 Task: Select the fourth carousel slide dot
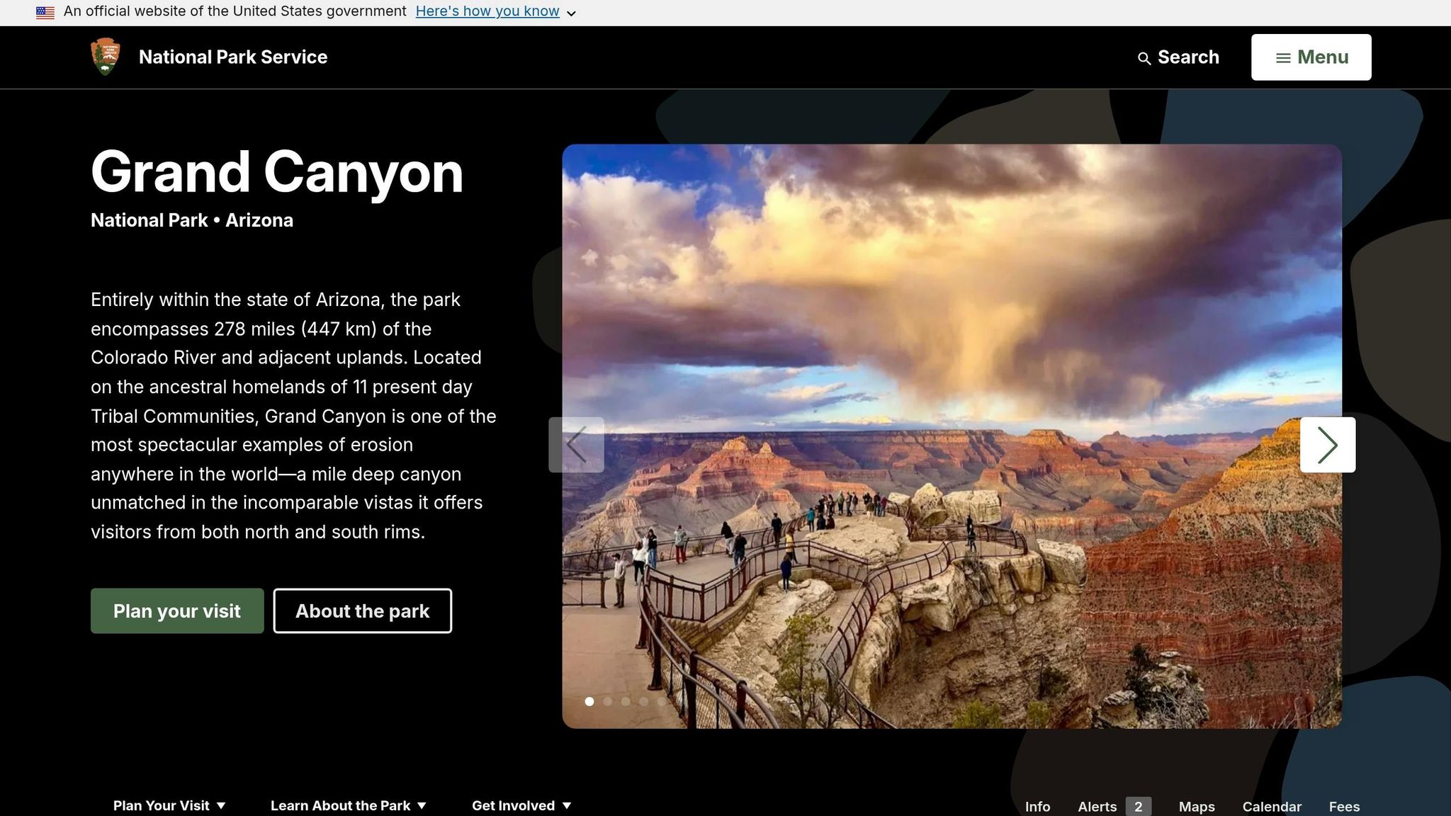[643, 701]
